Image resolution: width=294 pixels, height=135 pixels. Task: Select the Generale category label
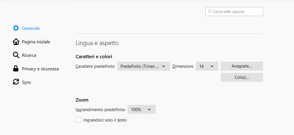31,28
